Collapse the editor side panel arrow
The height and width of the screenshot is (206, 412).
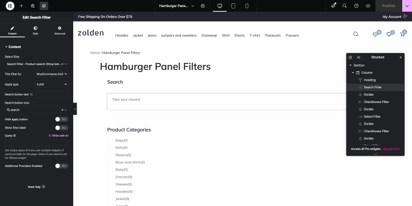[75, 109]
